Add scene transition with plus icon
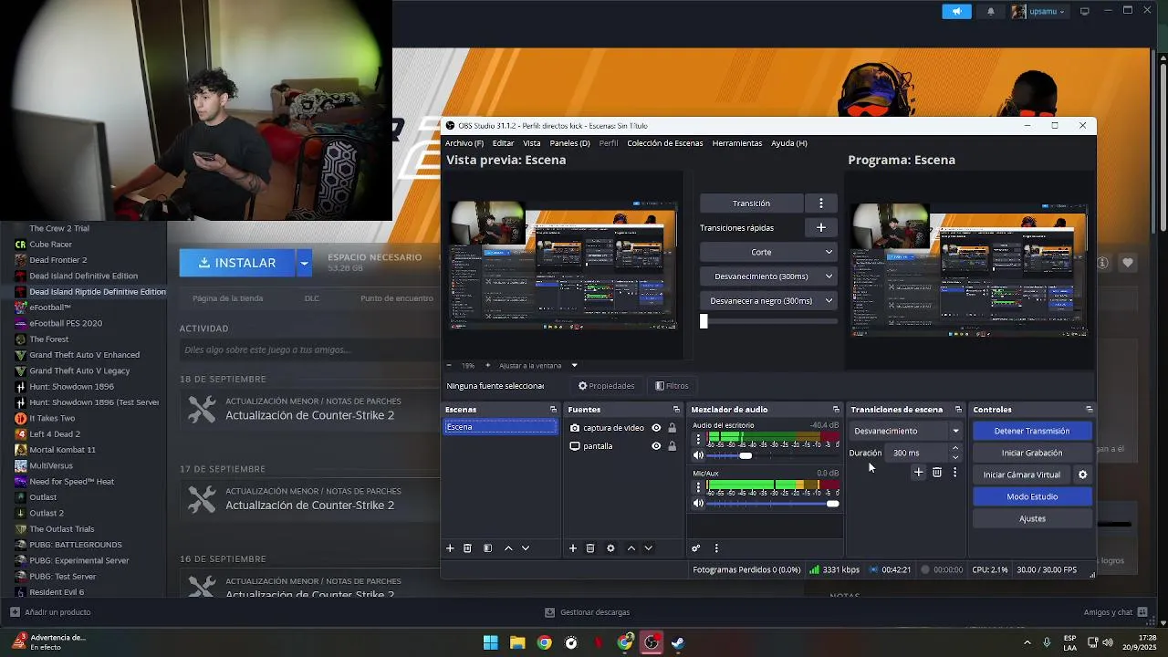Viewport: 1168px width, 657px height. (x=919, y=473)
